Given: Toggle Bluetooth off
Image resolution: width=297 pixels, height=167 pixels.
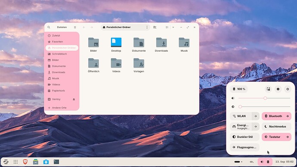Looking at the screenshot, I should coord(273,116).
